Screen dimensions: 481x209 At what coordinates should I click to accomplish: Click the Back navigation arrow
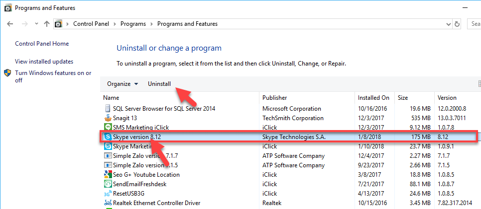tap(10, 24)
